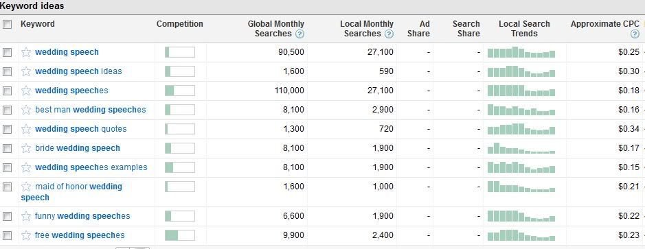Star the 'bride wedding speech' keyword

click(x=26, y=148)
